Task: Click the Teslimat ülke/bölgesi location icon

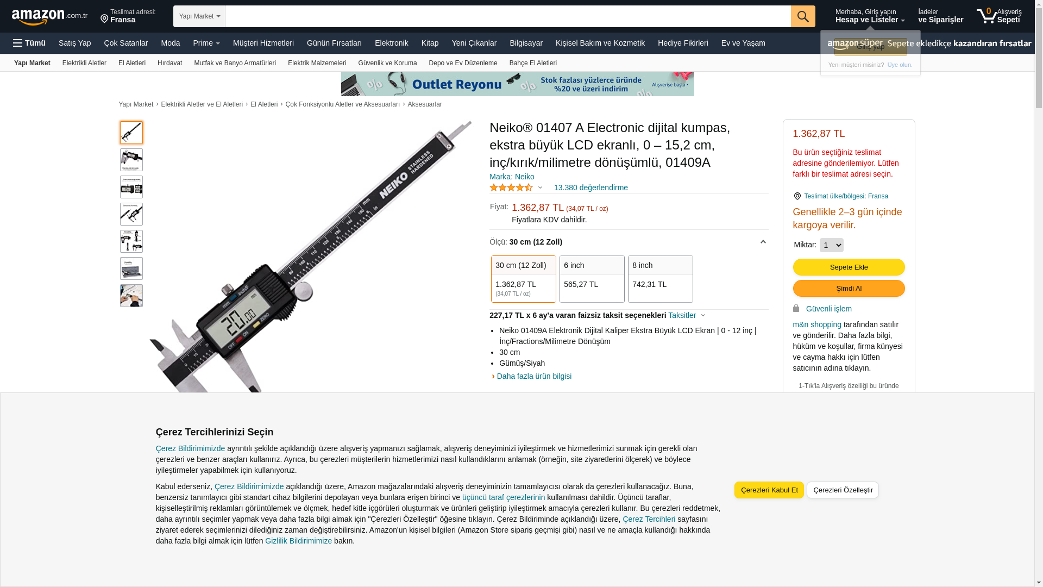Action: click(797, 196)
